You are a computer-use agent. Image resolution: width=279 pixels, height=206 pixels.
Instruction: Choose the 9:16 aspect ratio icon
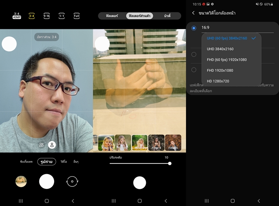point(46,16)
